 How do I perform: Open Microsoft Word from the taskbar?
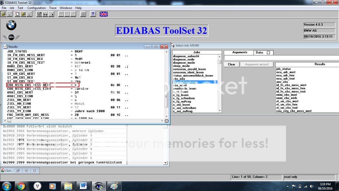tap(83, 186)
